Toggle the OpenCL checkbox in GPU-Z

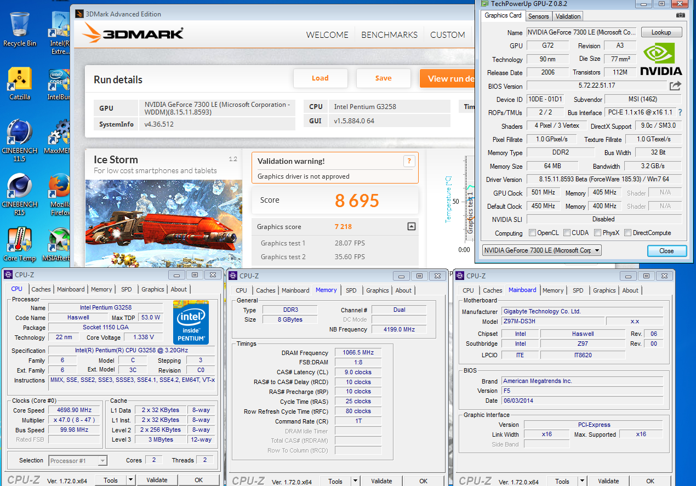[x=532, y=233]
